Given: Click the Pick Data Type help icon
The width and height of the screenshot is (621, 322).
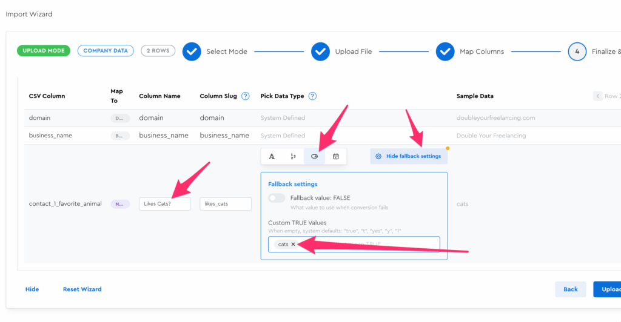Looking at the screenshot, I should point(312,96).
